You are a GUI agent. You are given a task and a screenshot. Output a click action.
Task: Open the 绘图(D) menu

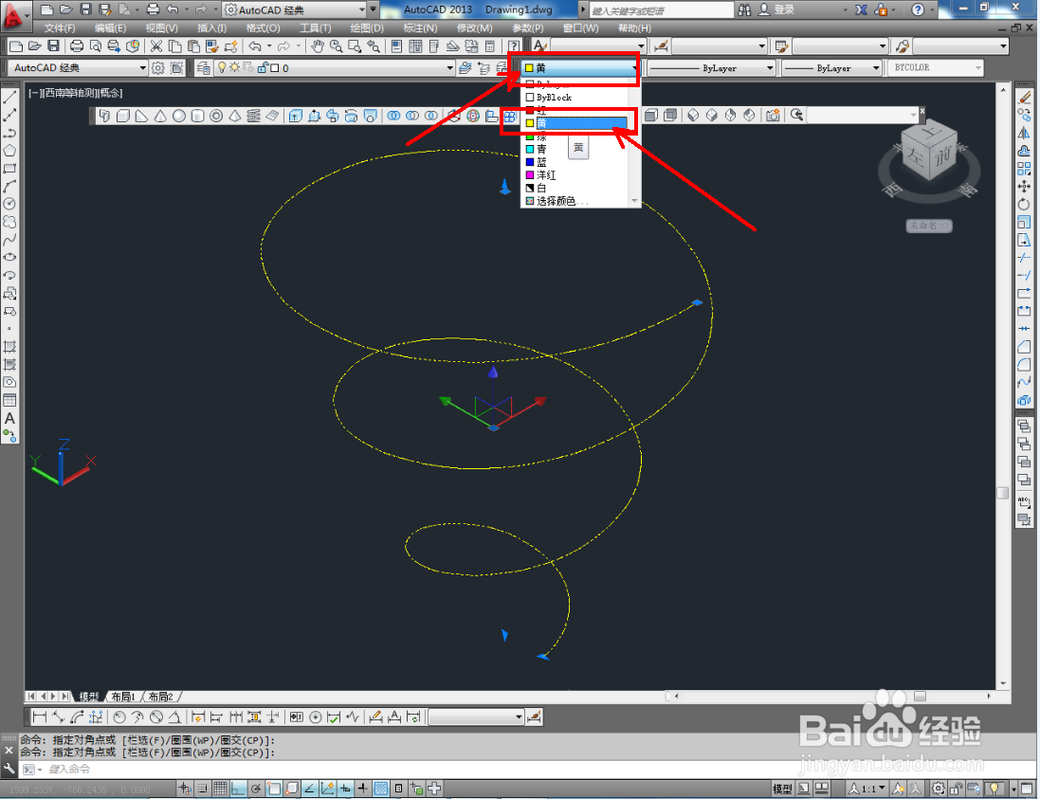pos(367,27)
